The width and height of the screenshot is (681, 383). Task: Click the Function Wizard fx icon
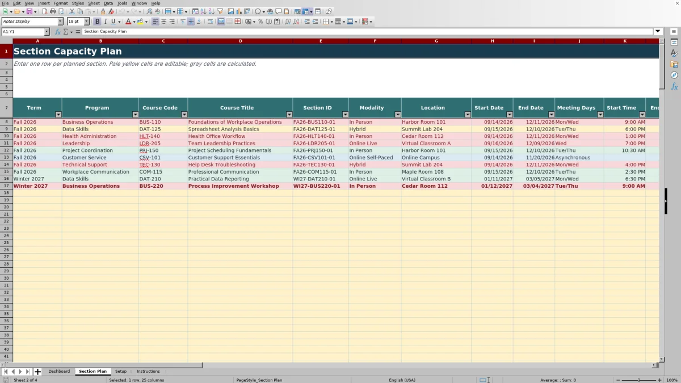[x=57, y=32]
